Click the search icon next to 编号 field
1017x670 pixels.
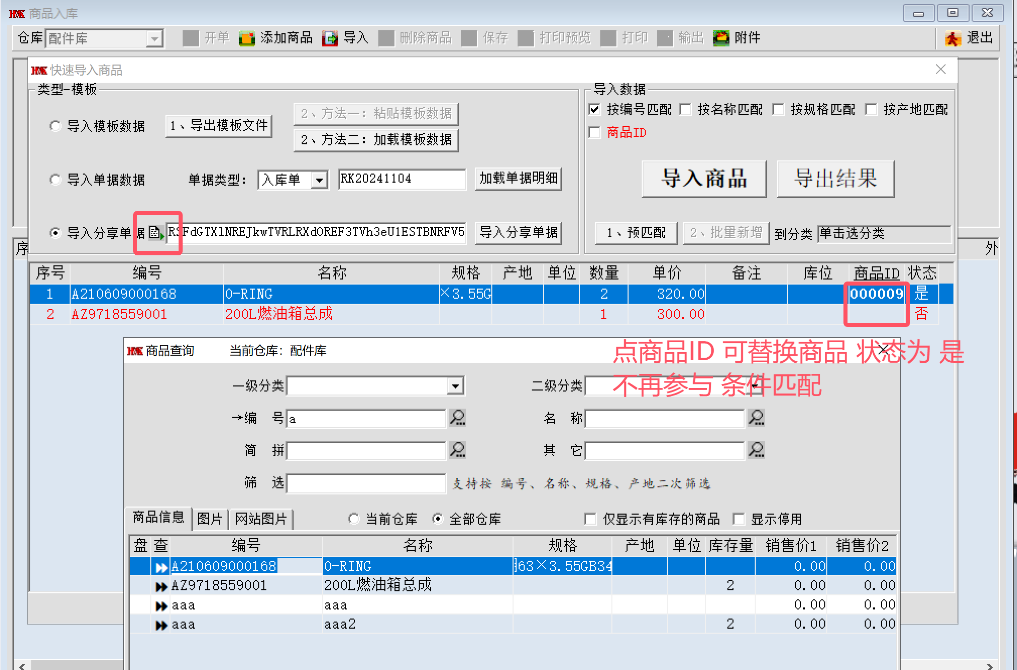[458, 418]
